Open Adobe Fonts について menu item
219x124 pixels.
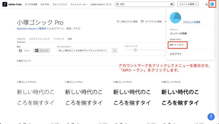101,4
